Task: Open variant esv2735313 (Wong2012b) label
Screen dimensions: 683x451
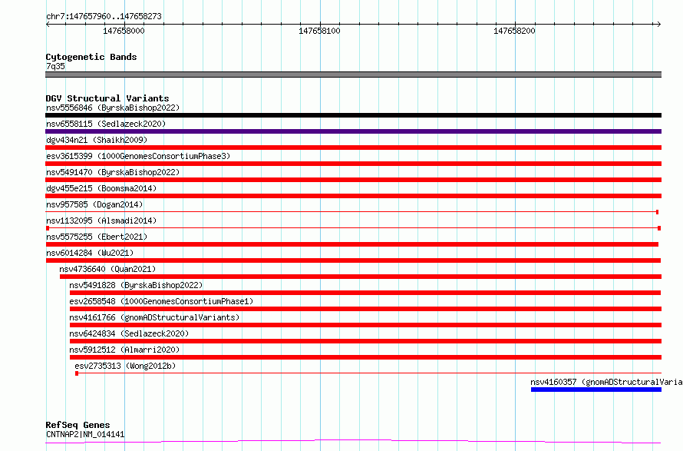Action: tap(125, 366)
